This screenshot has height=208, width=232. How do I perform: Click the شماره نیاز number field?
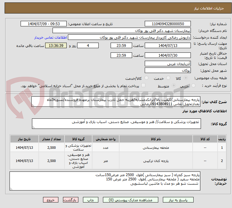click(x=168, y=24)
